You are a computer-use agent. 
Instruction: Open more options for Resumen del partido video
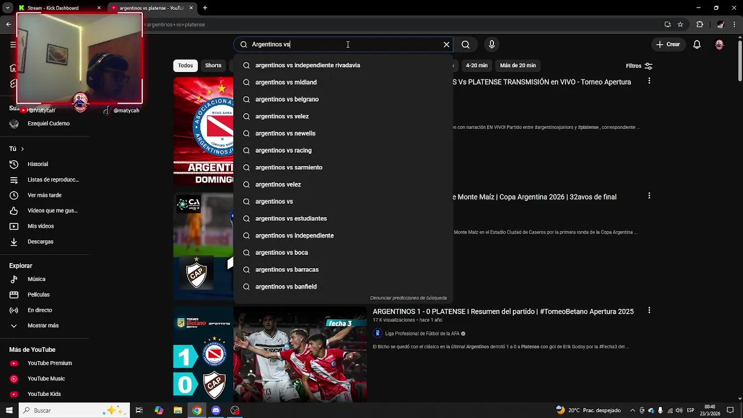click(649, 311)
